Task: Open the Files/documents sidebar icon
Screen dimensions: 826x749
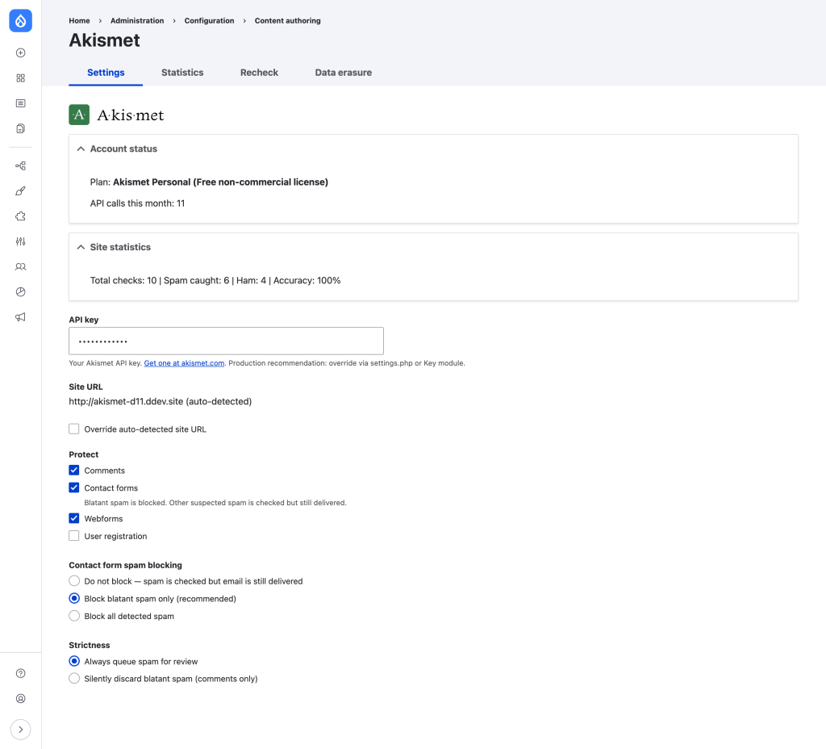Action: pos(20,128)
